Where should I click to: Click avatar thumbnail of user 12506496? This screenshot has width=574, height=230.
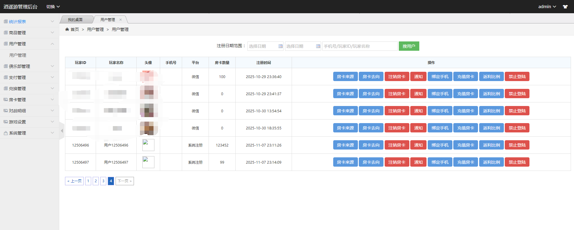pyautogui.click(x=148, y=145)
